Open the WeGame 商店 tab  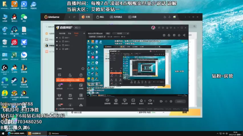pyautogui.click(x=100, y=17)
